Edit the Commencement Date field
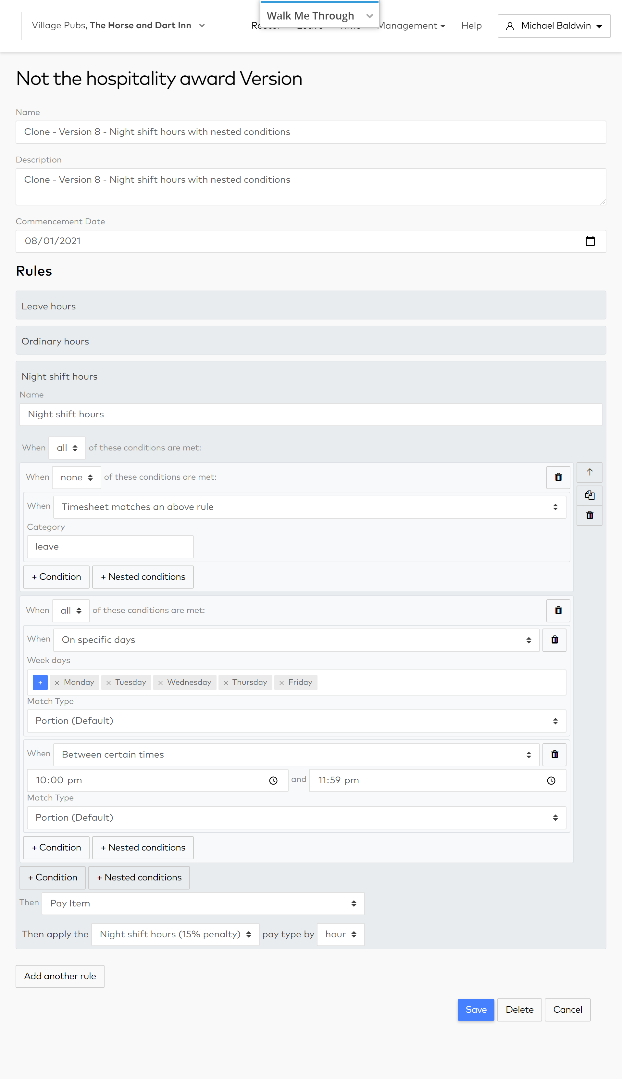The width and height of the screenshot is (622, 1079). [311, 241]
